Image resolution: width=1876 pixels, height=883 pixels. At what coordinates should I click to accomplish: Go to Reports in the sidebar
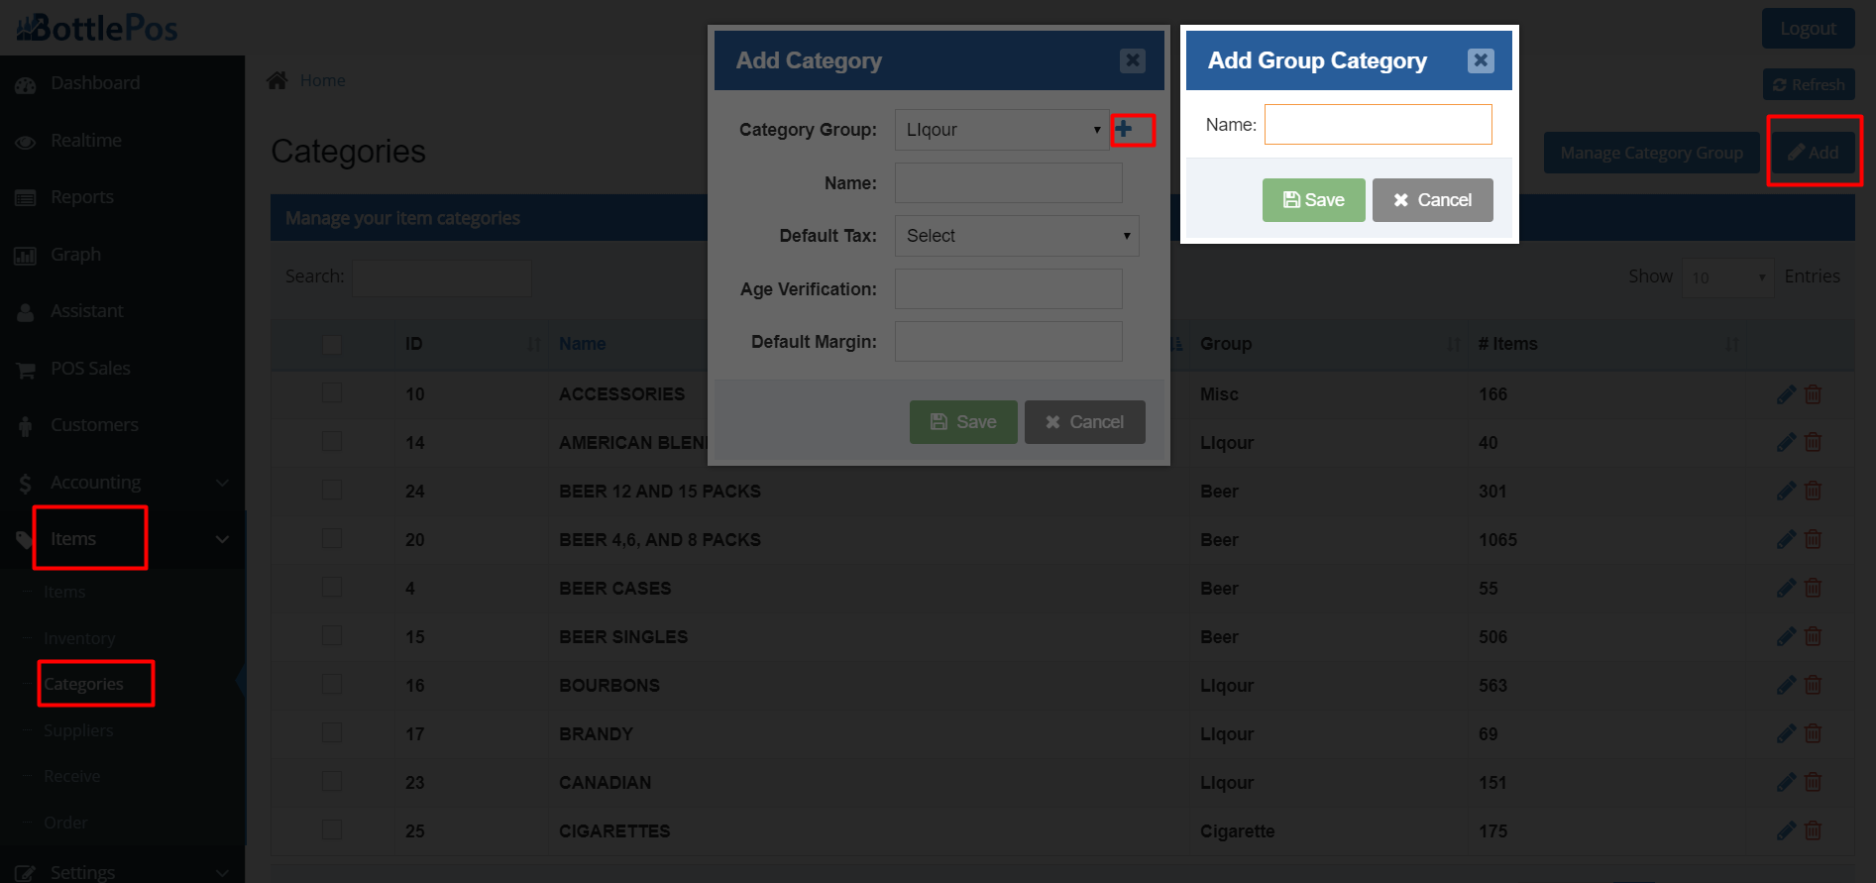(82, 197)
